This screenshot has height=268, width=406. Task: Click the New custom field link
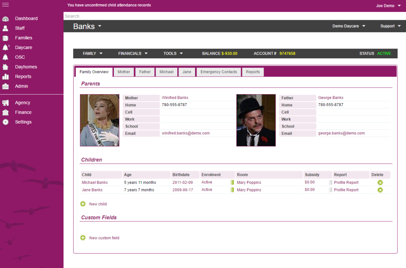tap(104, 238)
